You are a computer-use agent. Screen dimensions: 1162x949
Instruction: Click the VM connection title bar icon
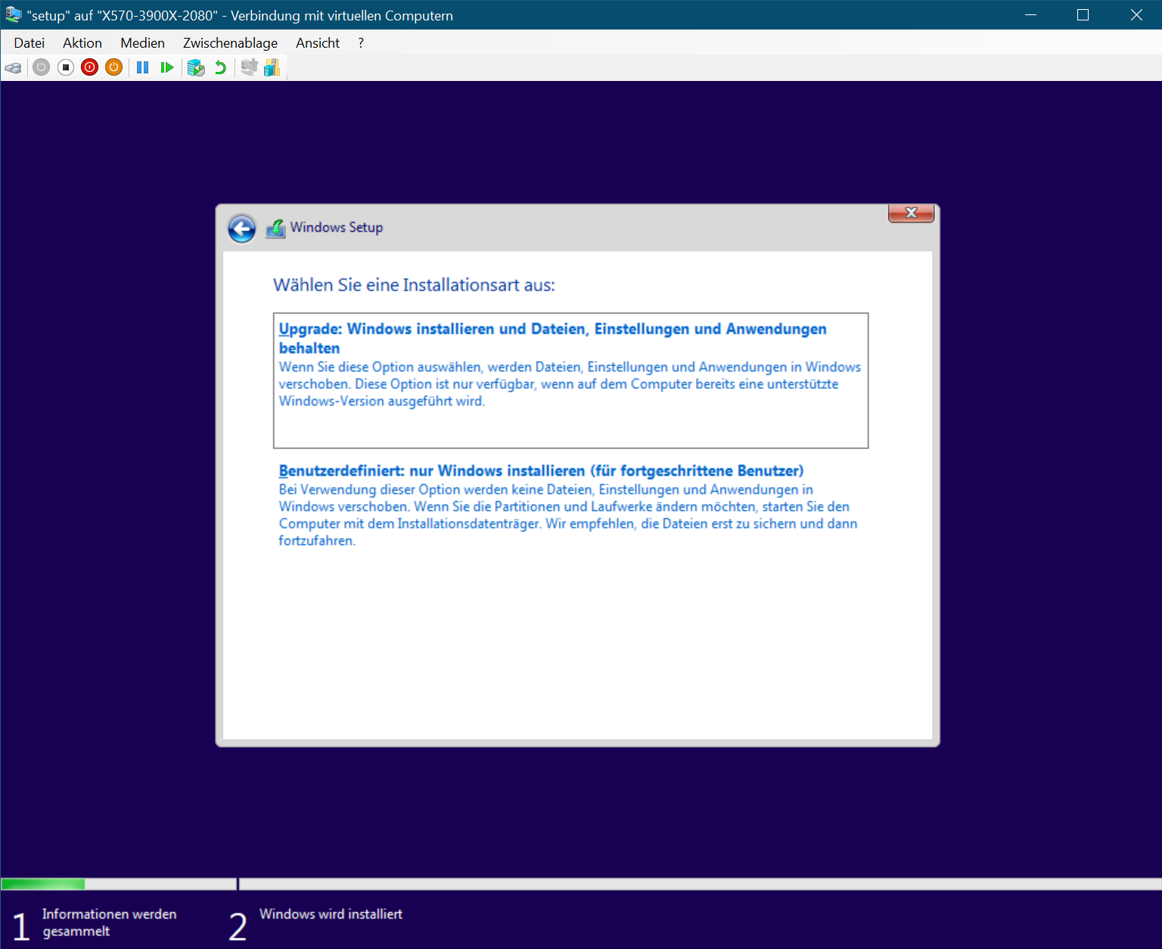click(x=13, y=14)
